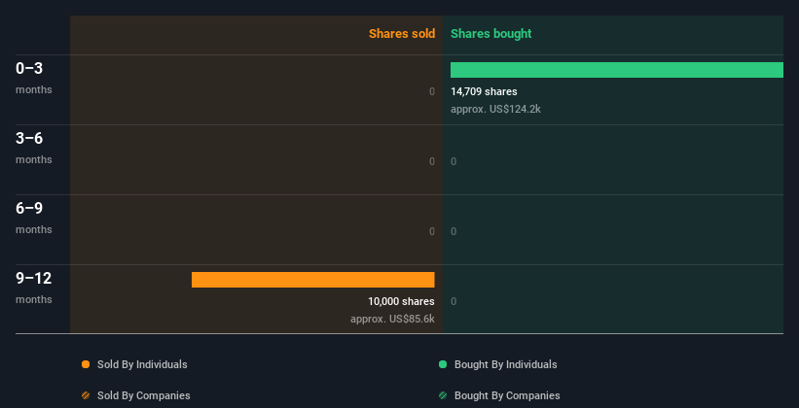Click the 0–3 months row label

(x=34, y=78)
